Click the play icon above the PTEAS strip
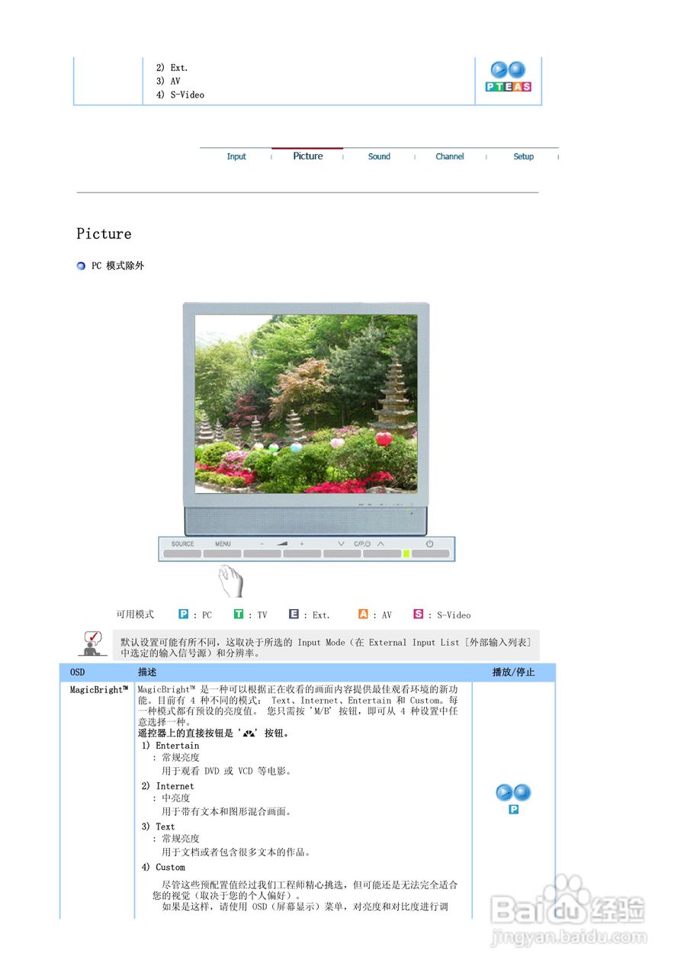The height and width of the screenshot is (976, 690). tap(499, 70)
